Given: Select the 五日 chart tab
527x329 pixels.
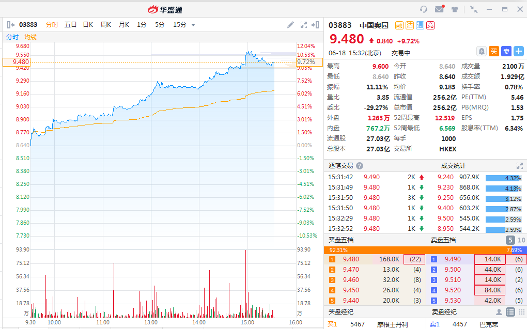Looking at the screenshot, I should [x=70, y=24].
